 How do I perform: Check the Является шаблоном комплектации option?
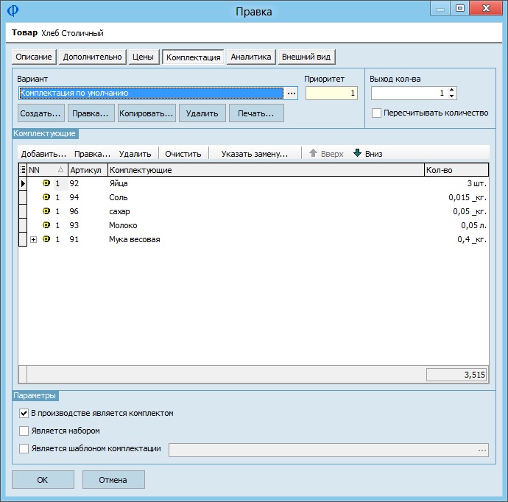[24, 448]
